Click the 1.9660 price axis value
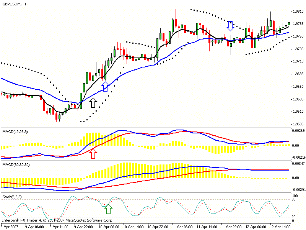Screen dimensions: 306x230 tap(298, 87)
